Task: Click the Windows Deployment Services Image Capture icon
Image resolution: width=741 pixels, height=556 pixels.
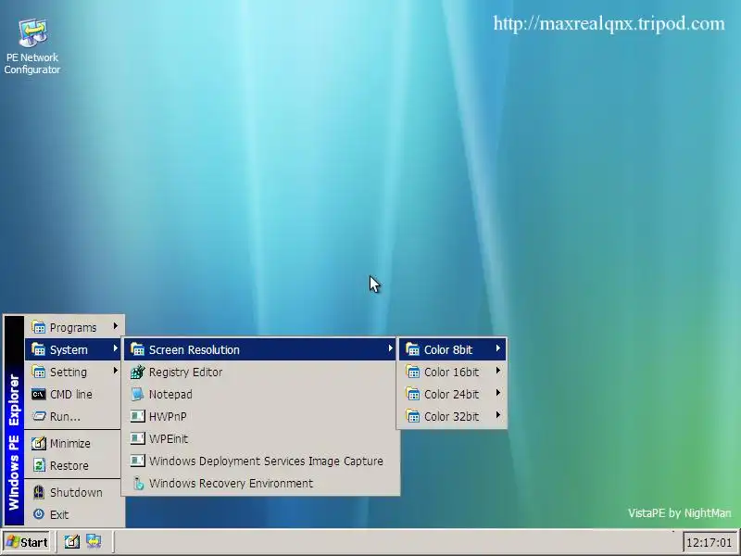Action: [137, 461]
